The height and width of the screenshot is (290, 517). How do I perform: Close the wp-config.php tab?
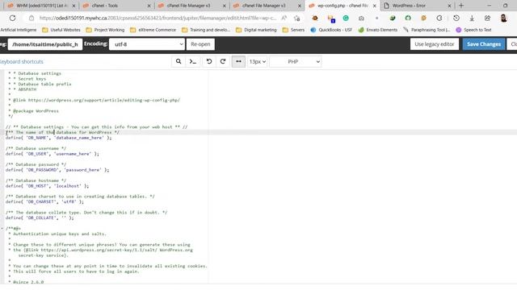(374, 6)
